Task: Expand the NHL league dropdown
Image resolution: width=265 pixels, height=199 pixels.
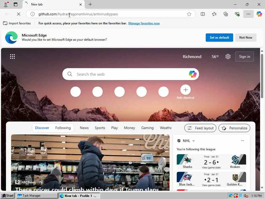Action: point(194,141)
